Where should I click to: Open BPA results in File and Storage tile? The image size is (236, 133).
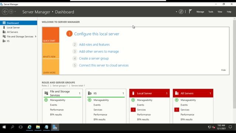[56, 115]
